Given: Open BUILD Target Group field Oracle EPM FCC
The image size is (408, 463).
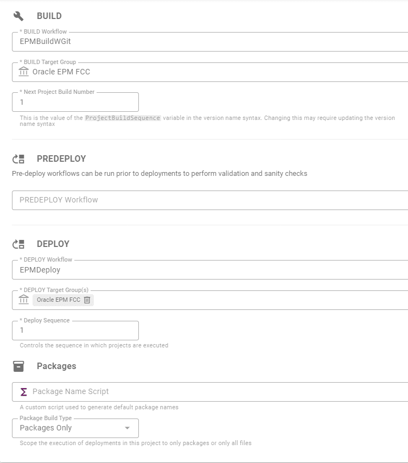Looking at the screenshot, I should click(210, 72).
